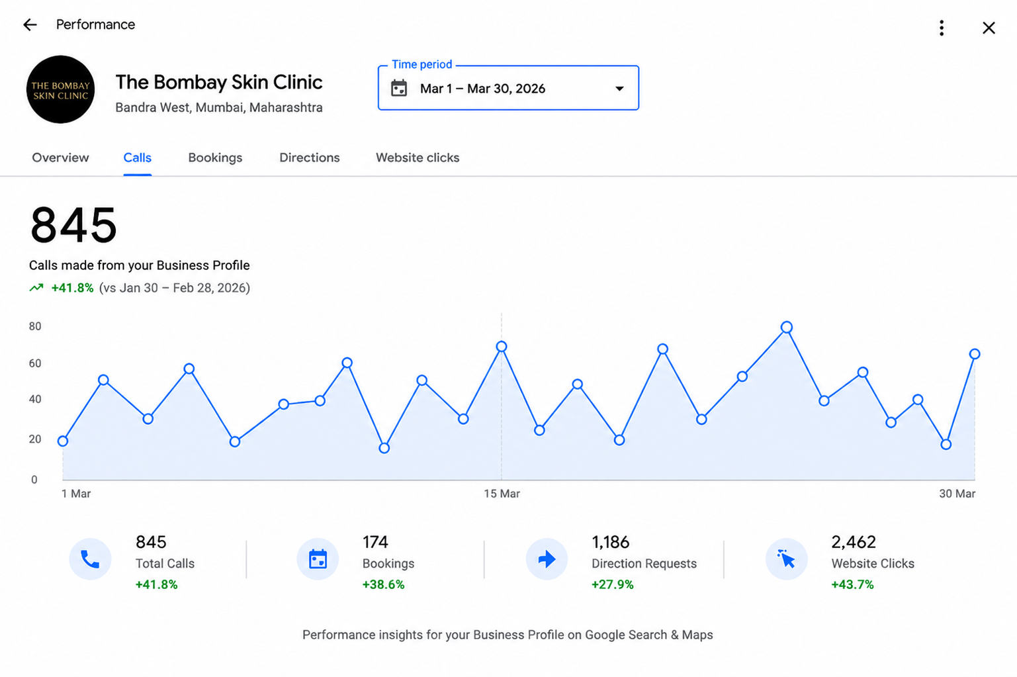Click the phone icon for Total Calls

click(x=90, y=559)
